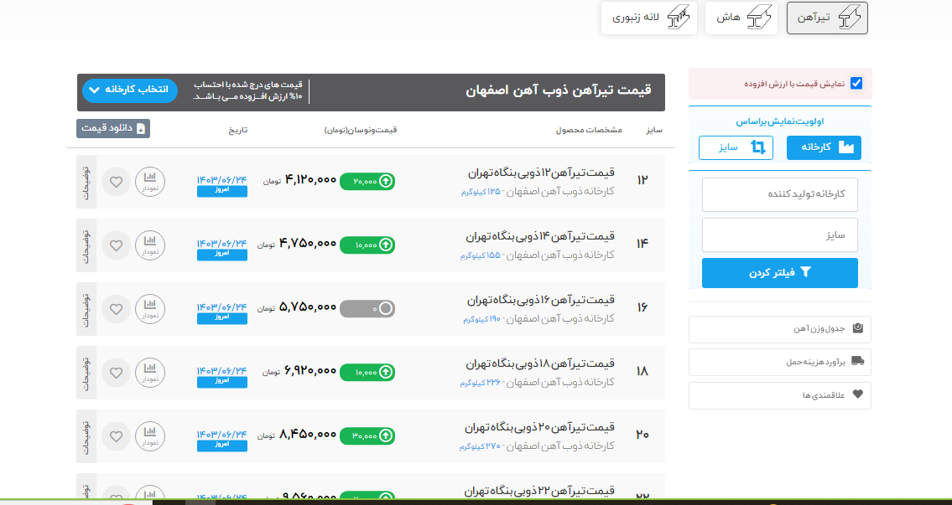Favorite تیرآهن 18 with heart icon
This screenshot has height=505, width=952.
(x=116, y=373)
